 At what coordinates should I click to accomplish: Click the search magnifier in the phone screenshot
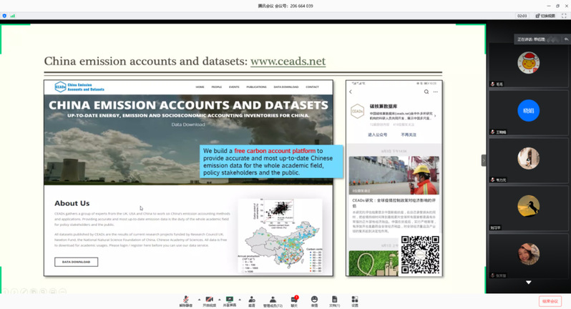(x=426, y=92)
